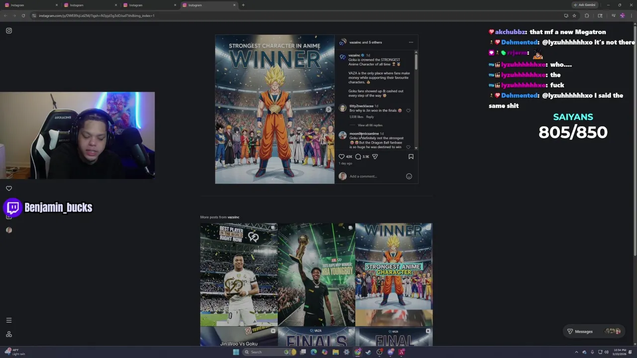
Task: Open vazainc link under 'More posts from'
Action: click(x=233, y=217)
